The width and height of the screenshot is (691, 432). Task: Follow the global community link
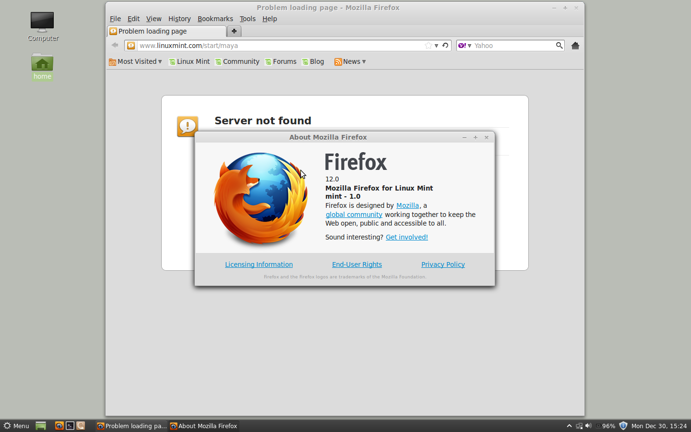pyautogui.click(x=354, y=215)
